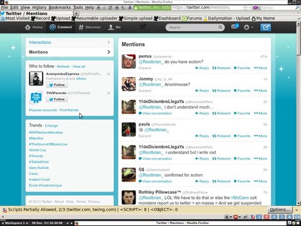Favorite G$ confirmed for autism tweet

(242, 181)
